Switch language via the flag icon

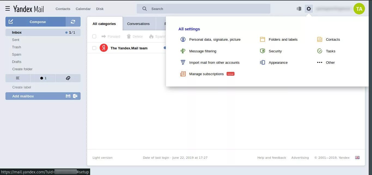coord(357,158)
